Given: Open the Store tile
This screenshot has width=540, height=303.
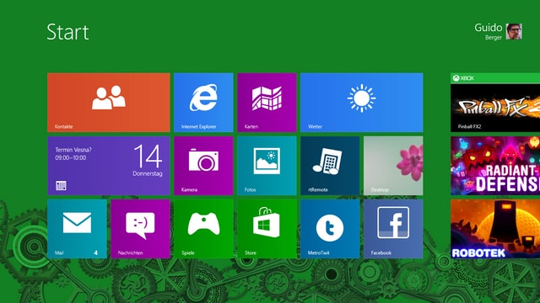Looking at the screenshot, I should click(x=267, y=229).
